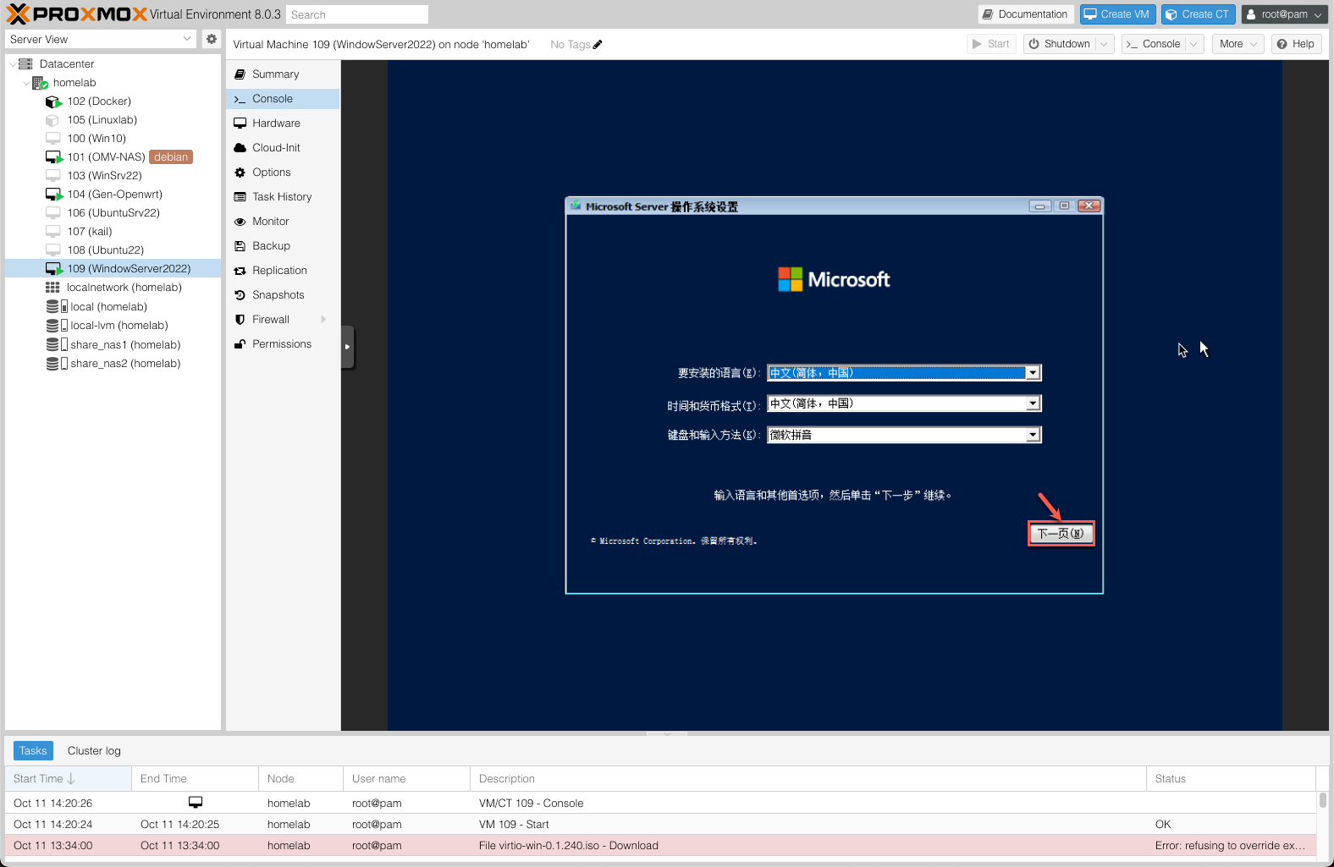Open the Options menu item
This screenshot has height=867, width=1334.
click(x=283, y=173)
